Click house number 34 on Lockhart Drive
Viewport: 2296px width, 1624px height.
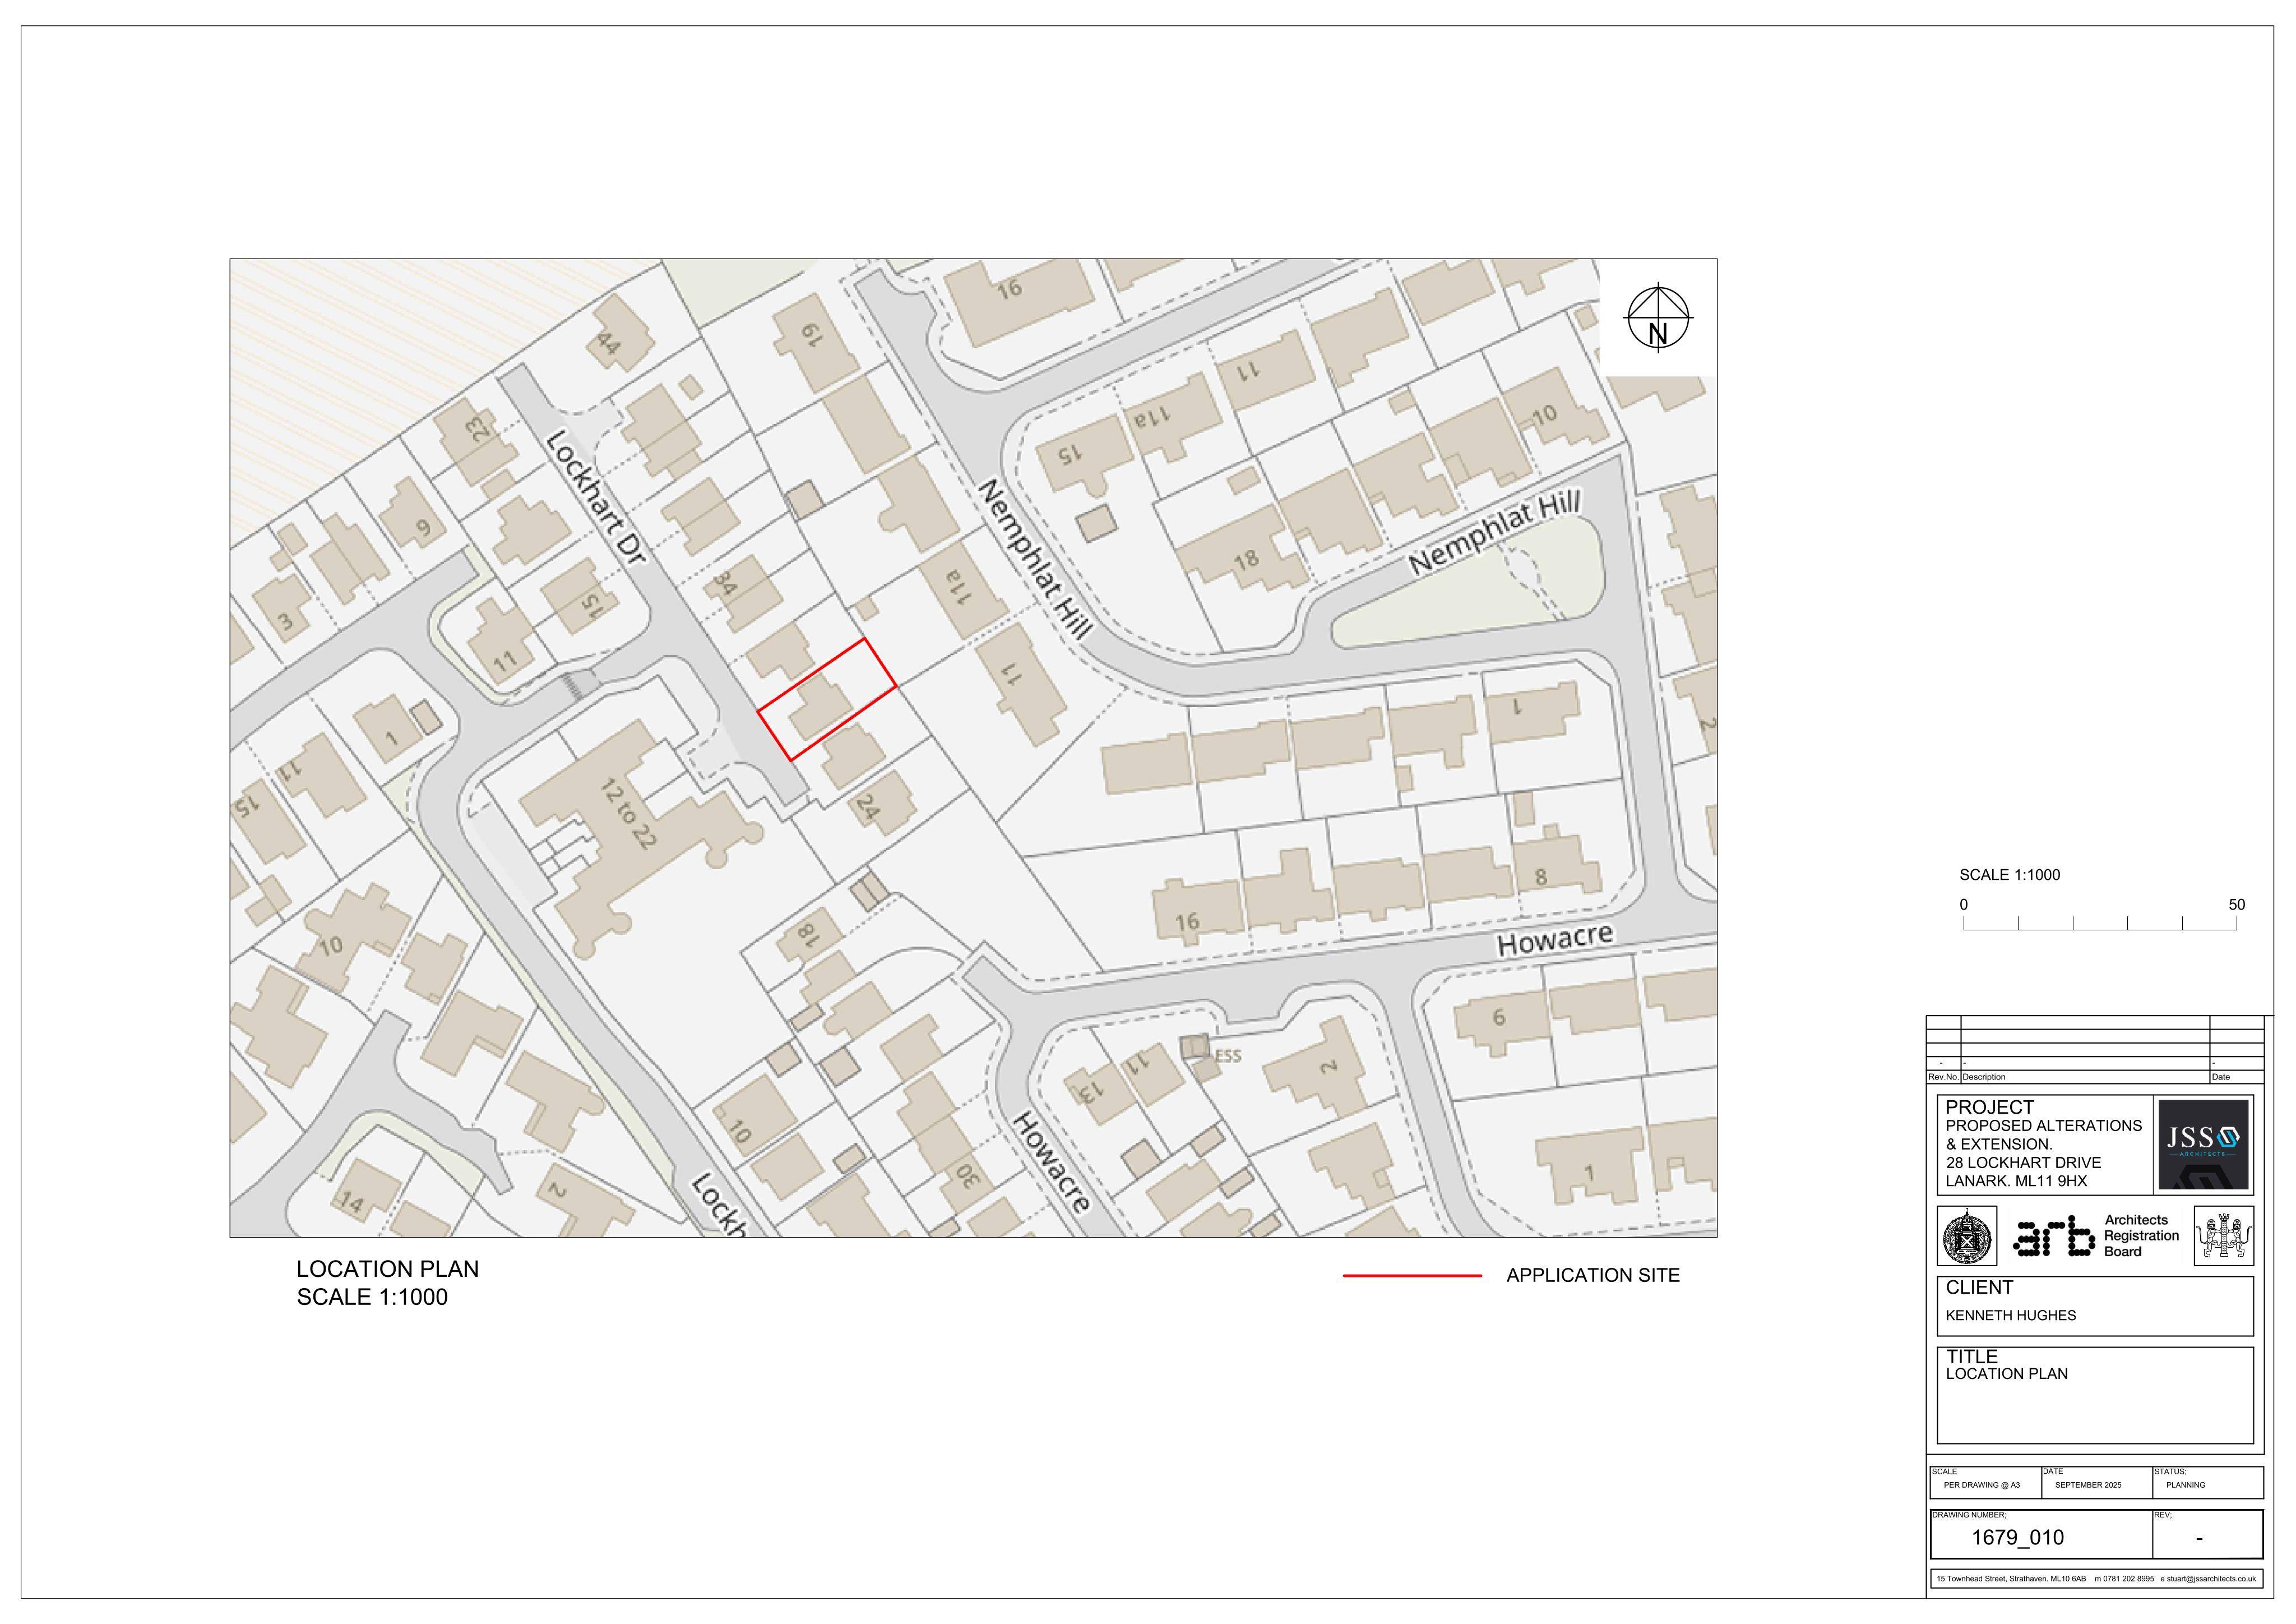click(724, 584)
